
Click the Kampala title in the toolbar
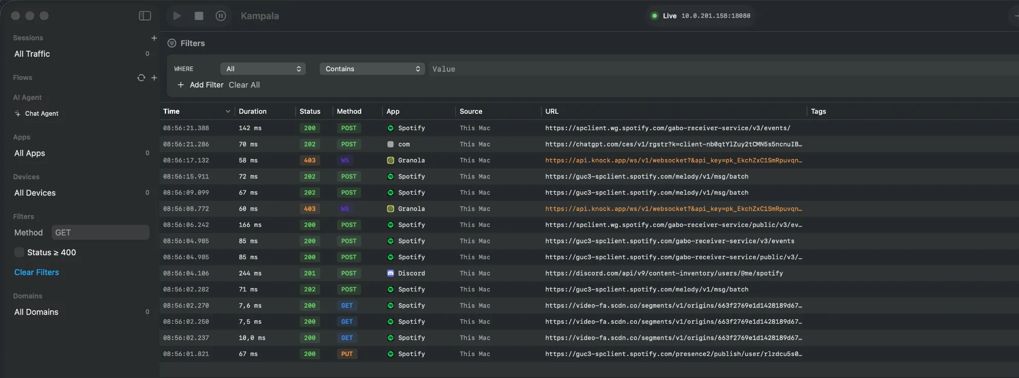(260, 16)
